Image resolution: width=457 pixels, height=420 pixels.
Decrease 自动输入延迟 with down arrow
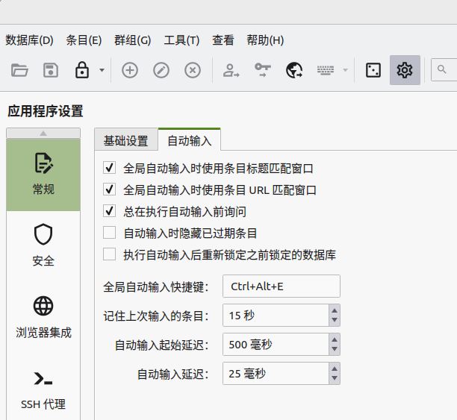[x=335, y=378]
